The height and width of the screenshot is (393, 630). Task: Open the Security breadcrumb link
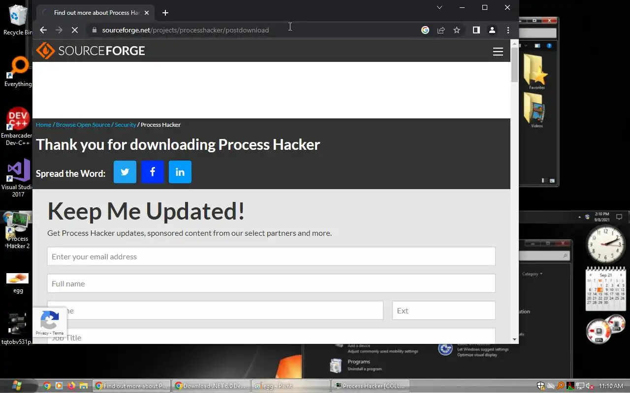pyautogui.click(x=125, y=125)
